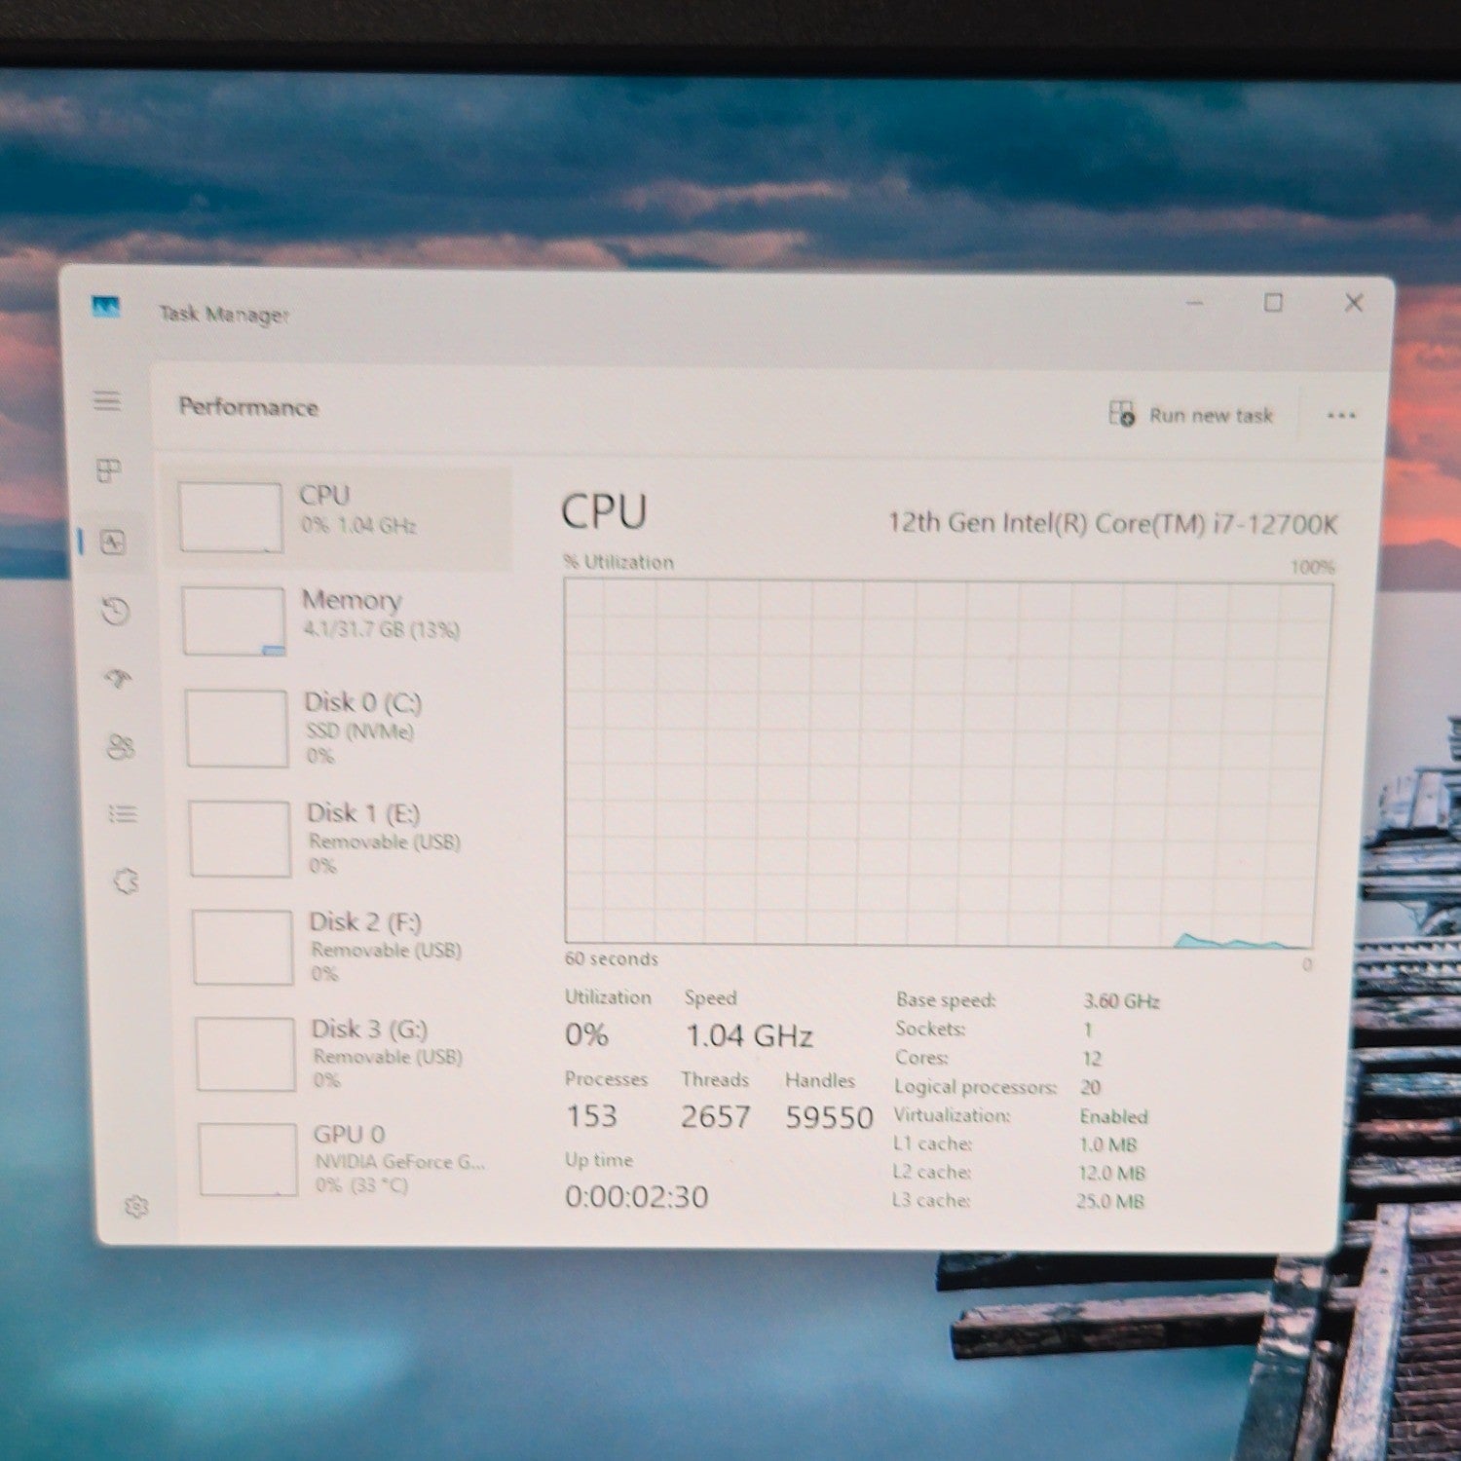Click the 0% utilization value
Screen dimensions: 1461x1461
click(x=586, y=1034)
